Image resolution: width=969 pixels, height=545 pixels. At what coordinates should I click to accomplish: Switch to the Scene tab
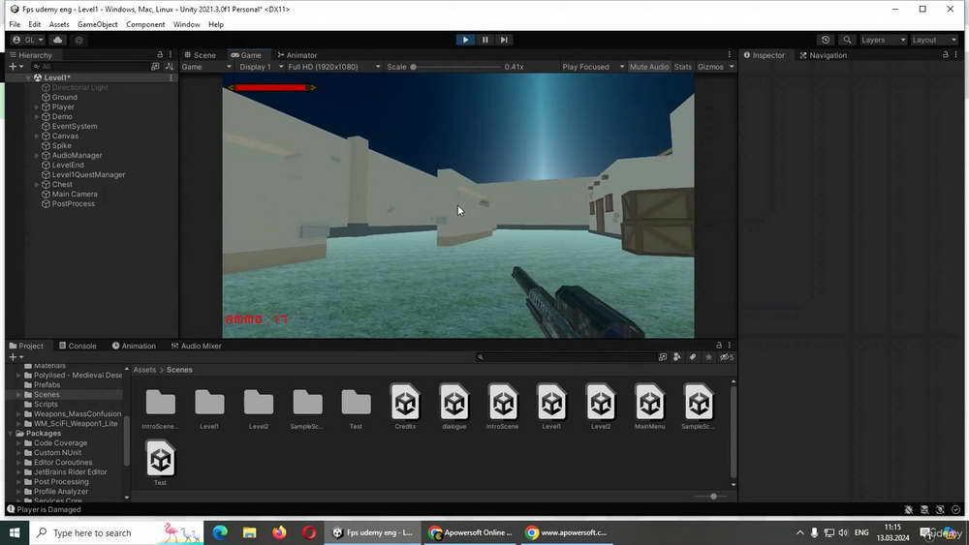tap(201, 55)
